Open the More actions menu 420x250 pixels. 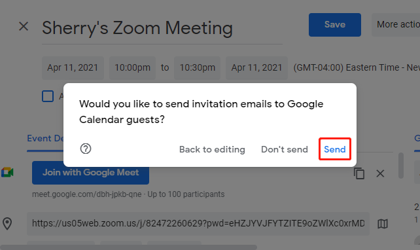[396, 25]
